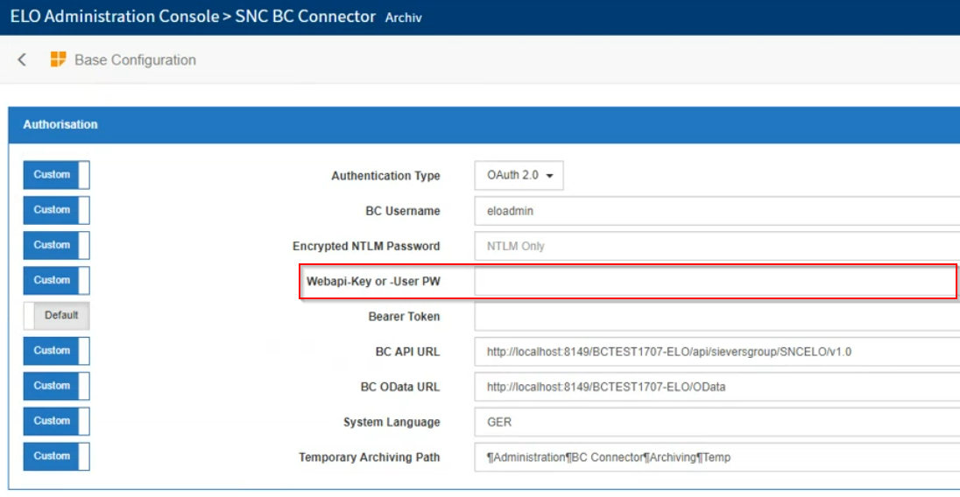Toggle Custom switch for Authentication Type

(x=56, y=175)
